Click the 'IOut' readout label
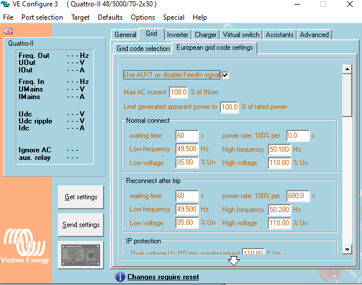 coord(25,70)
